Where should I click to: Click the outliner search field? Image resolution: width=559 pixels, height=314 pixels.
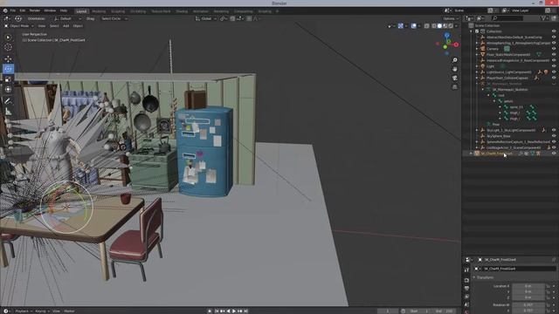(507, 17)
